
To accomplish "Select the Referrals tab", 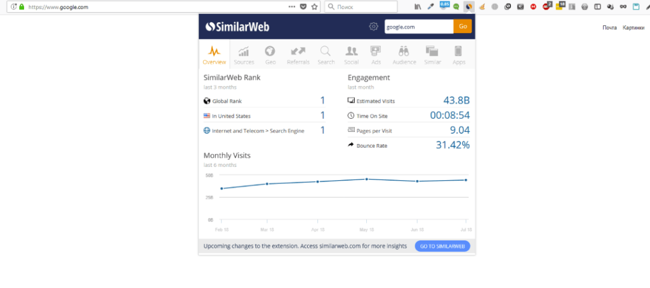I will [x=298, y=55].
